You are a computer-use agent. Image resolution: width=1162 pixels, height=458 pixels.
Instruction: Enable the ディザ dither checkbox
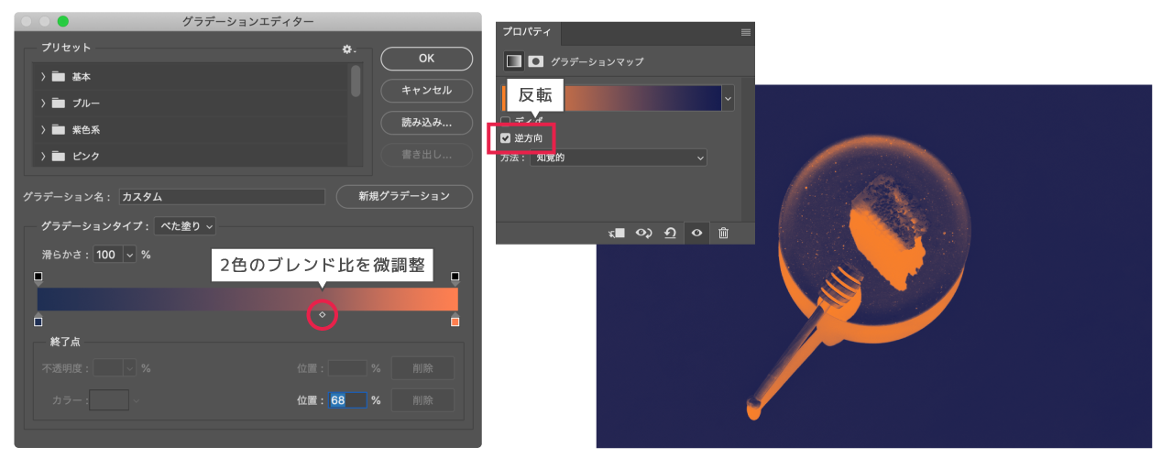(x=506, y=121)
